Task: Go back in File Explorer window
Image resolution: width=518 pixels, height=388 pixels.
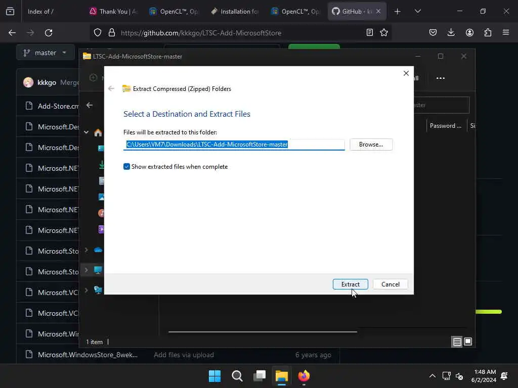Action: click(90, 105)
